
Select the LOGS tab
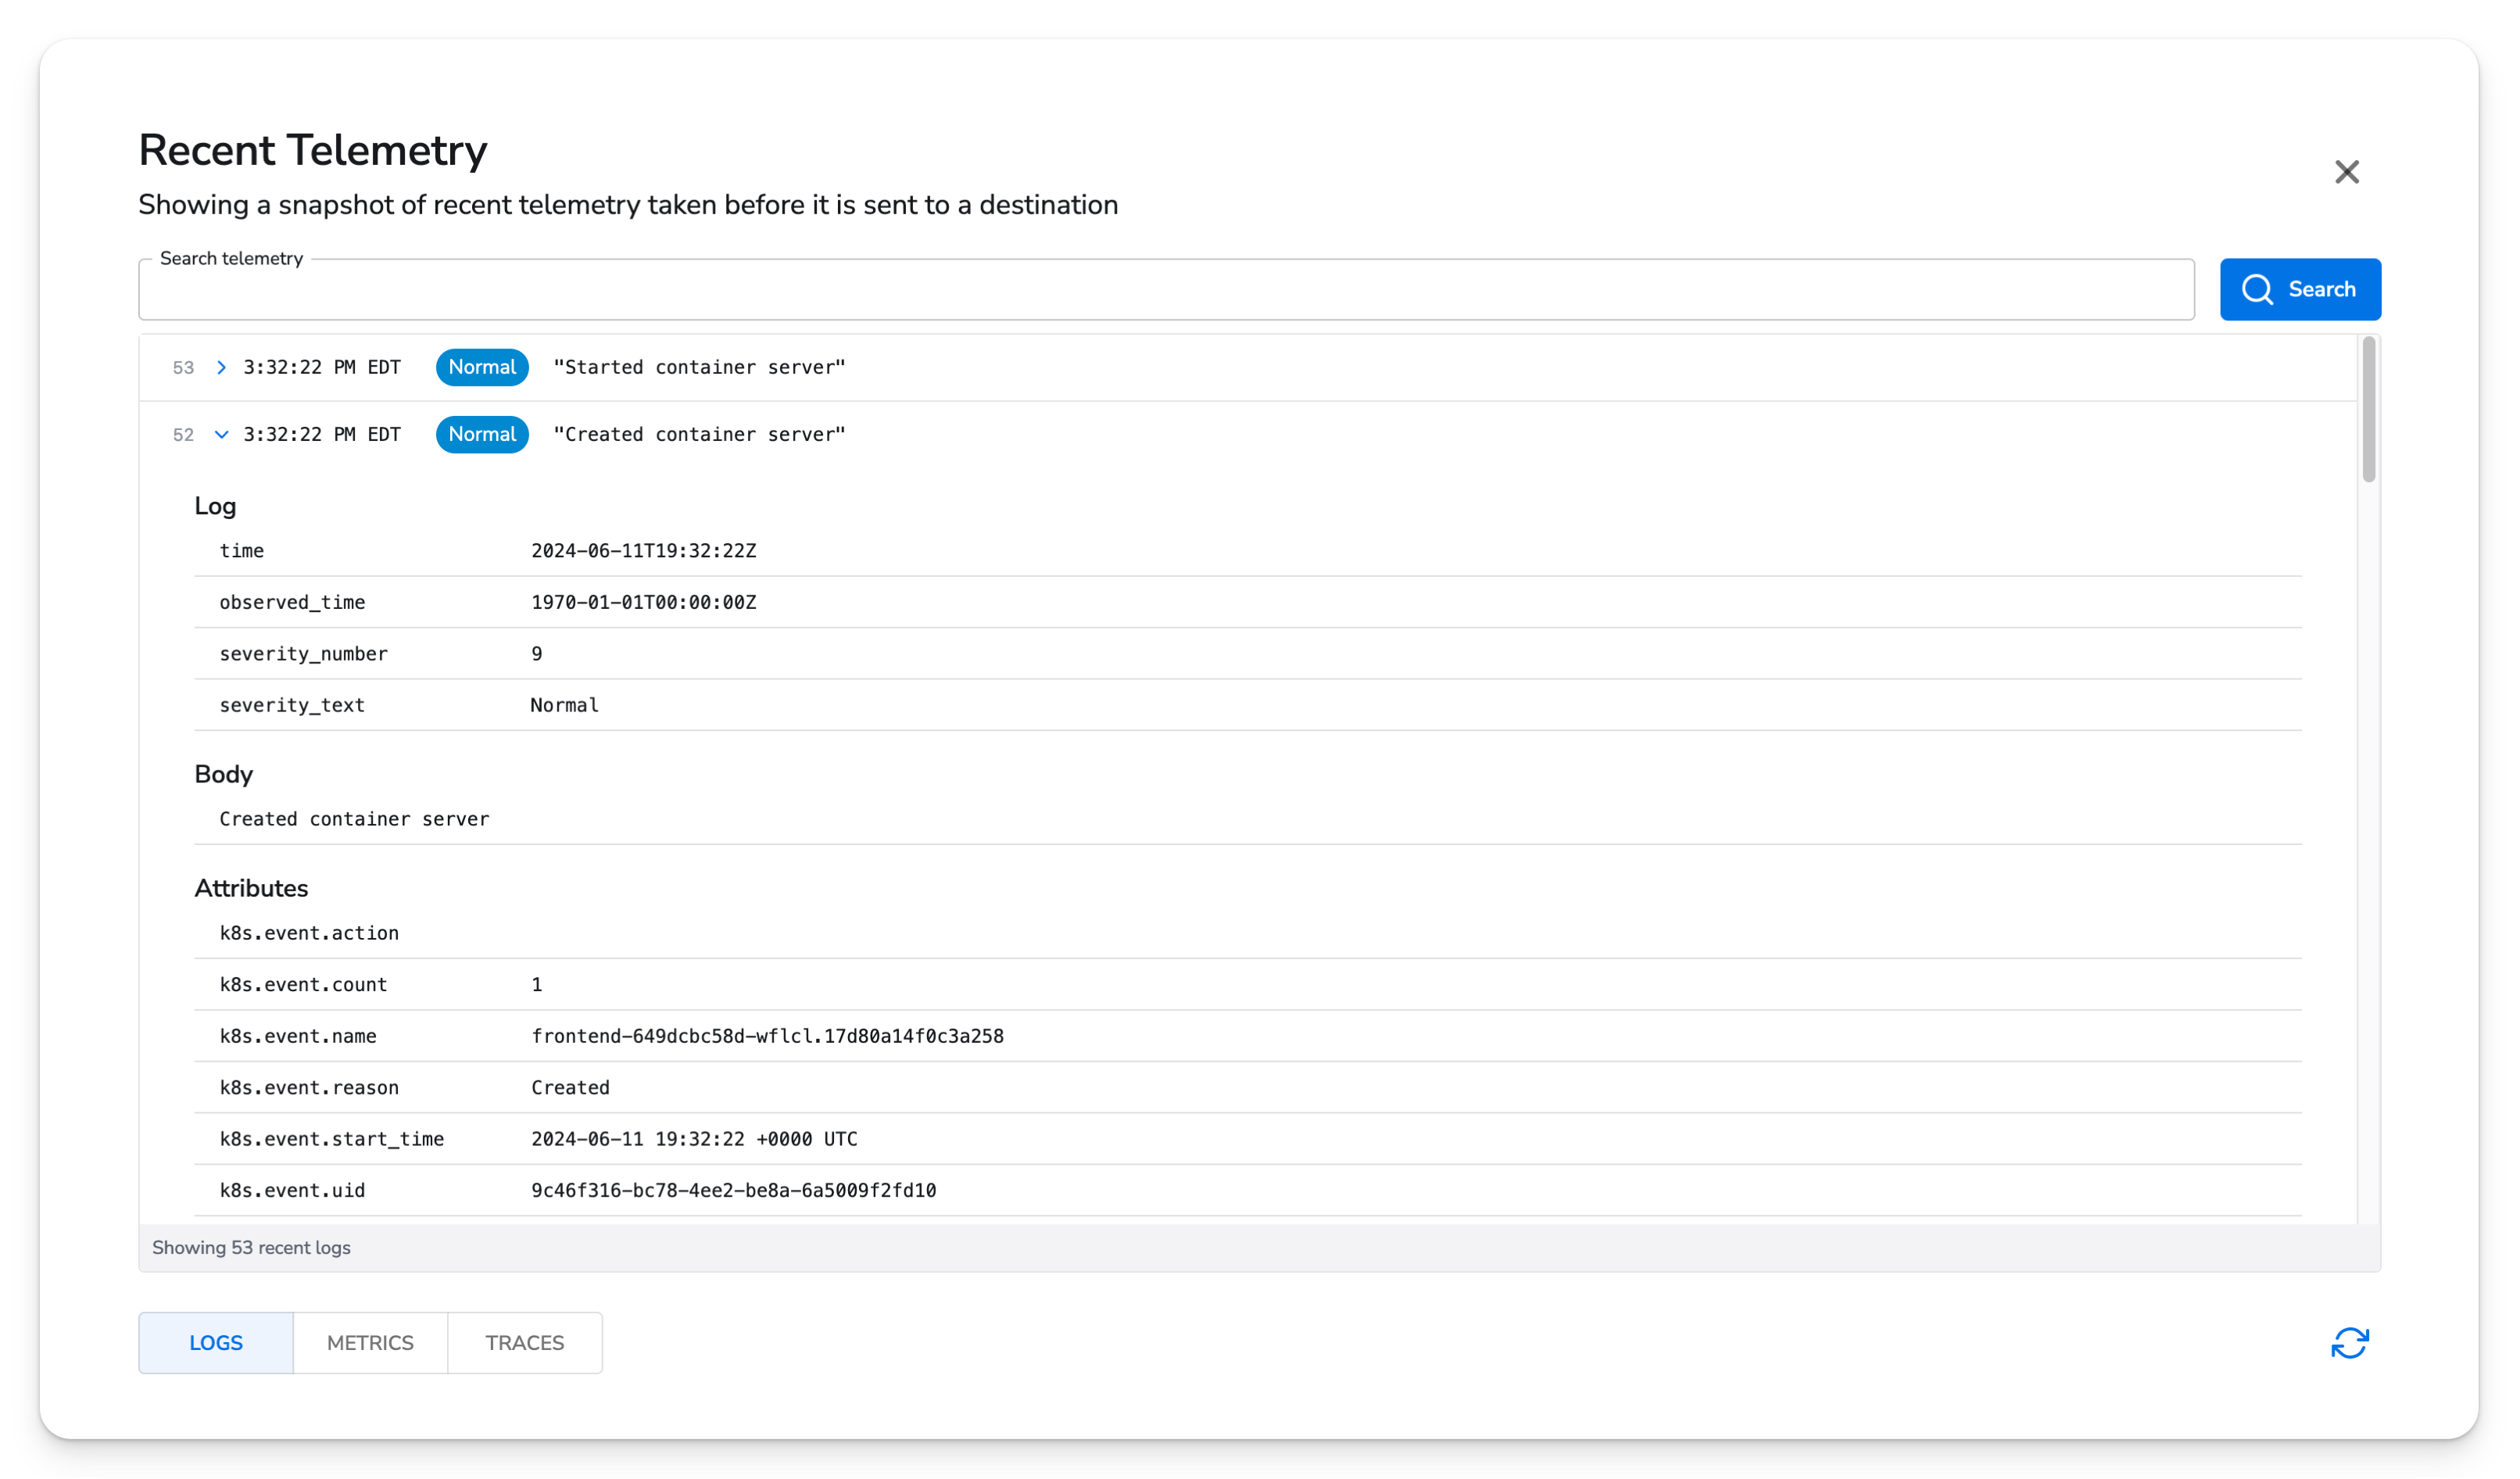click(215, 1343)
